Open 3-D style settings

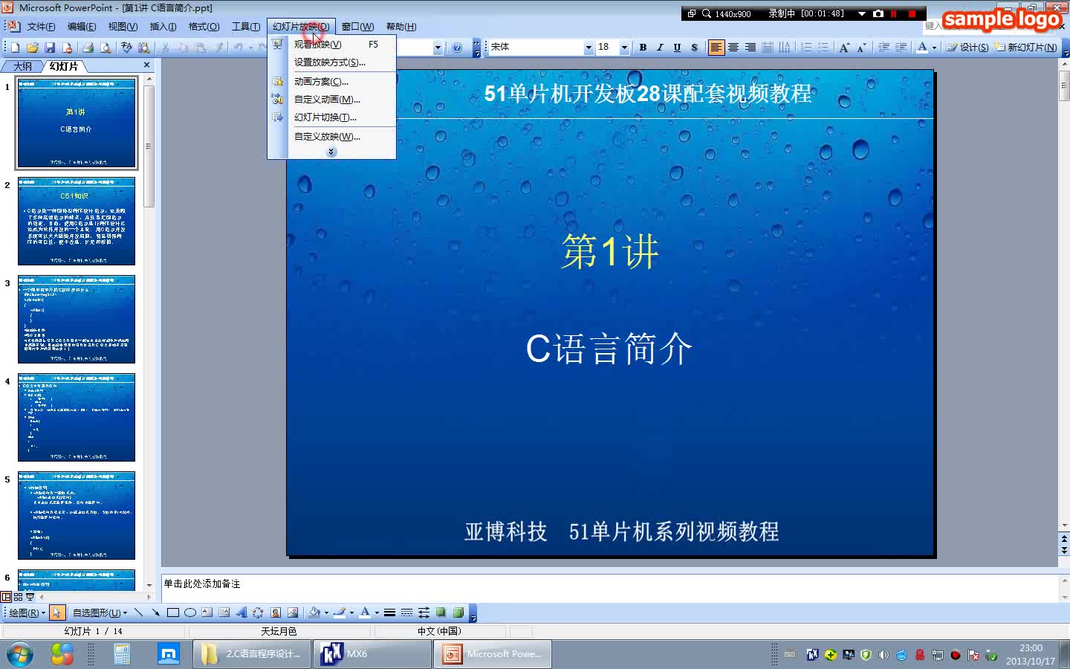click(458, 613)
